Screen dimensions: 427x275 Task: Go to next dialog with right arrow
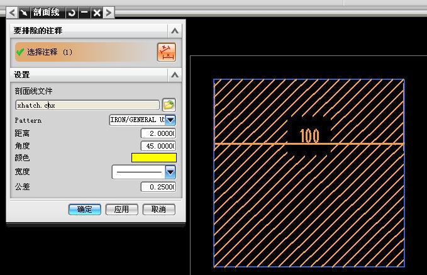pyautogui.click(x=109, y=13)
